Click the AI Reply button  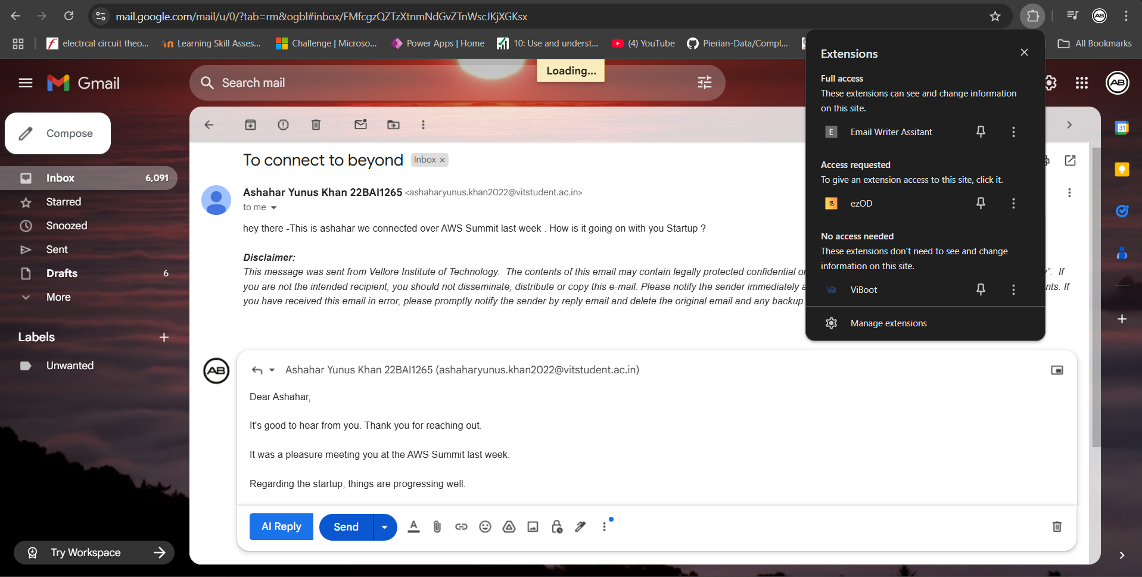click(x=281, y=527)
